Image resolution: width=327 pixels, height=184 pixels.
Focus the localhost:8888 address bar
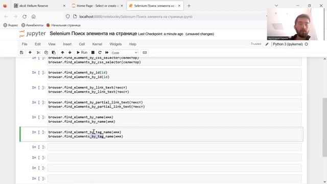click(x=136, y=17)
